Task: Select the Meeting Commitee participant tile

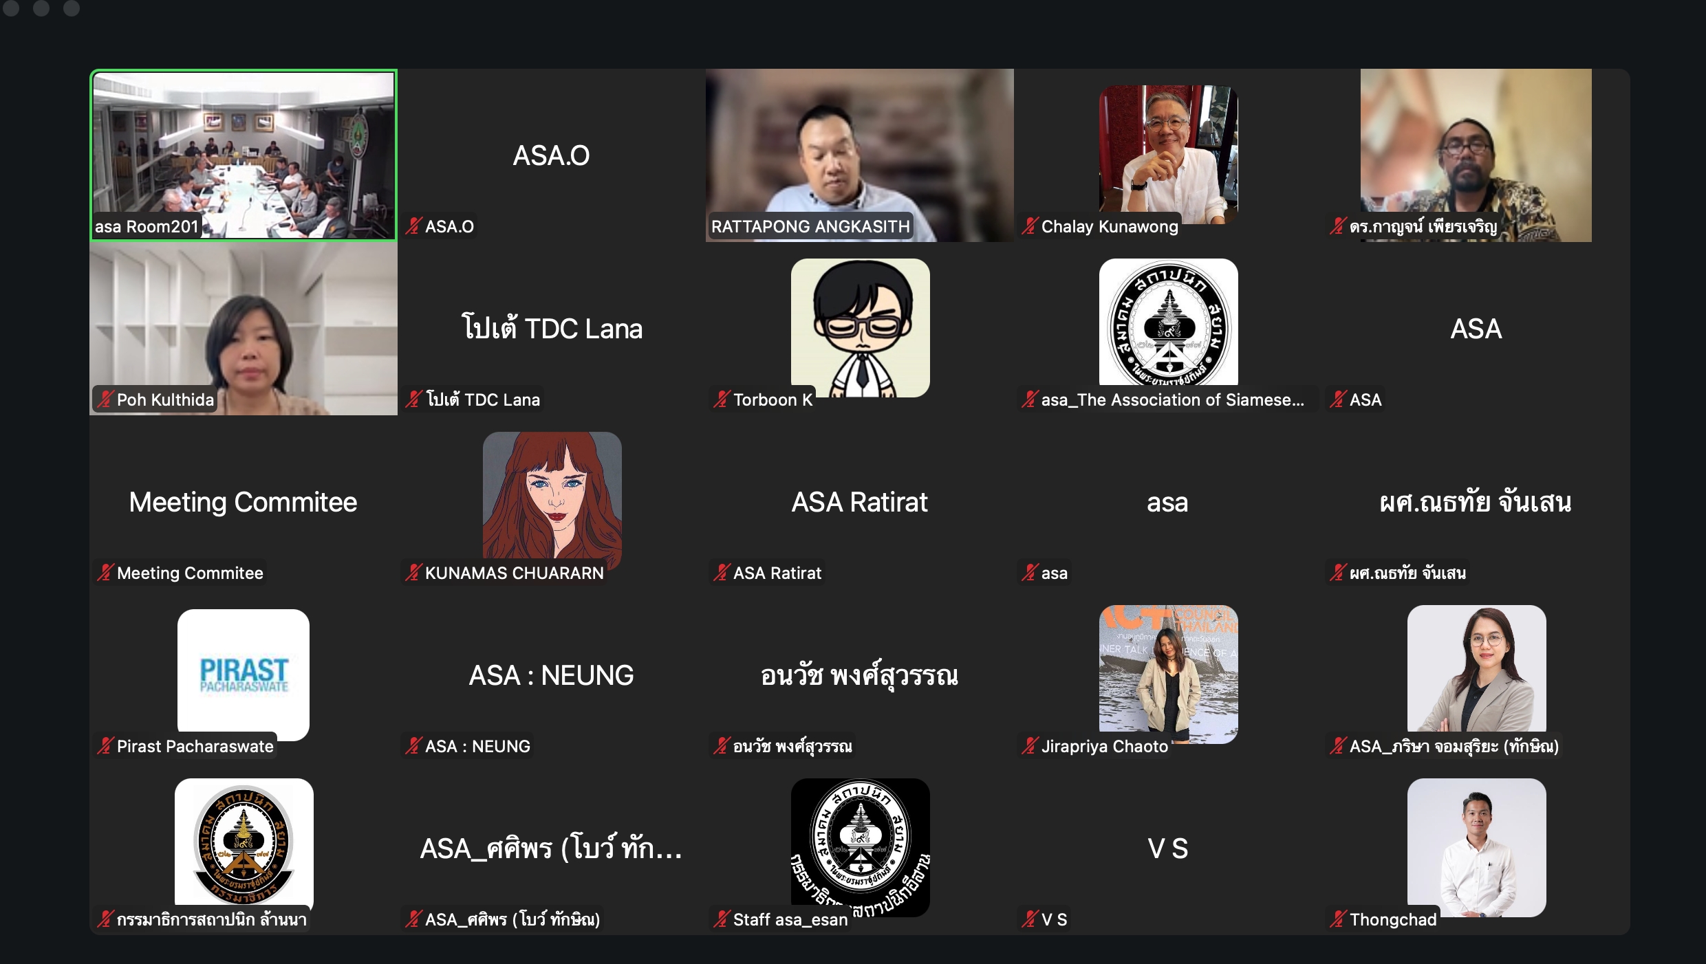Action: point(244,502)
